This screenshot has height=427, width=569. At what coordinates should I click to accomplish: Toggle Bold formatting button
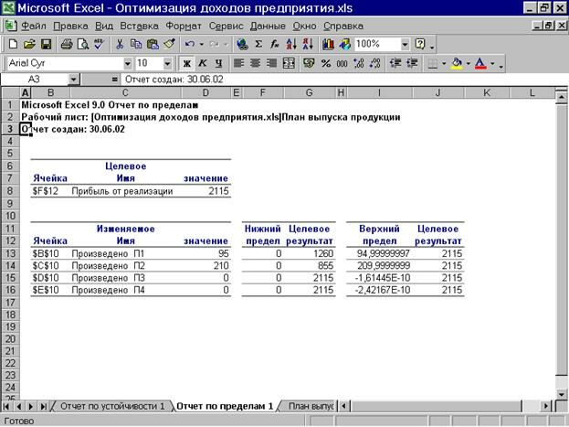tap(186, 64)
